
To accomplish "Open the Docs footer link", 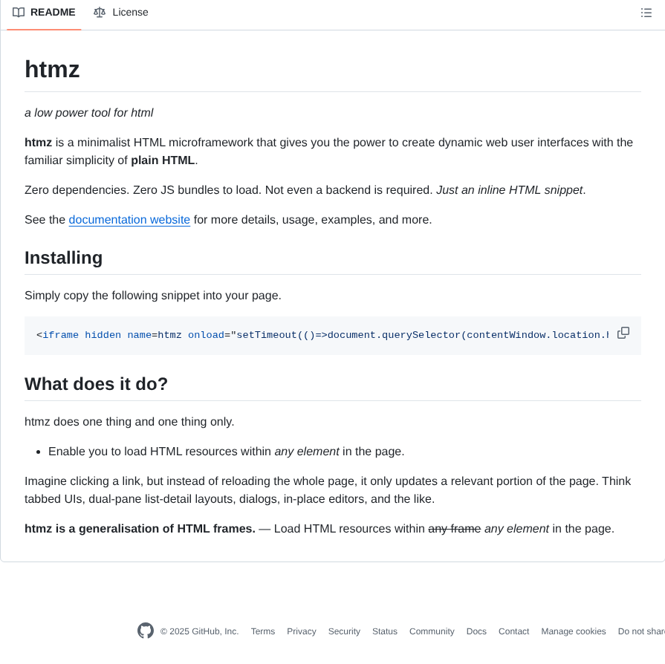I will point(476,631).
